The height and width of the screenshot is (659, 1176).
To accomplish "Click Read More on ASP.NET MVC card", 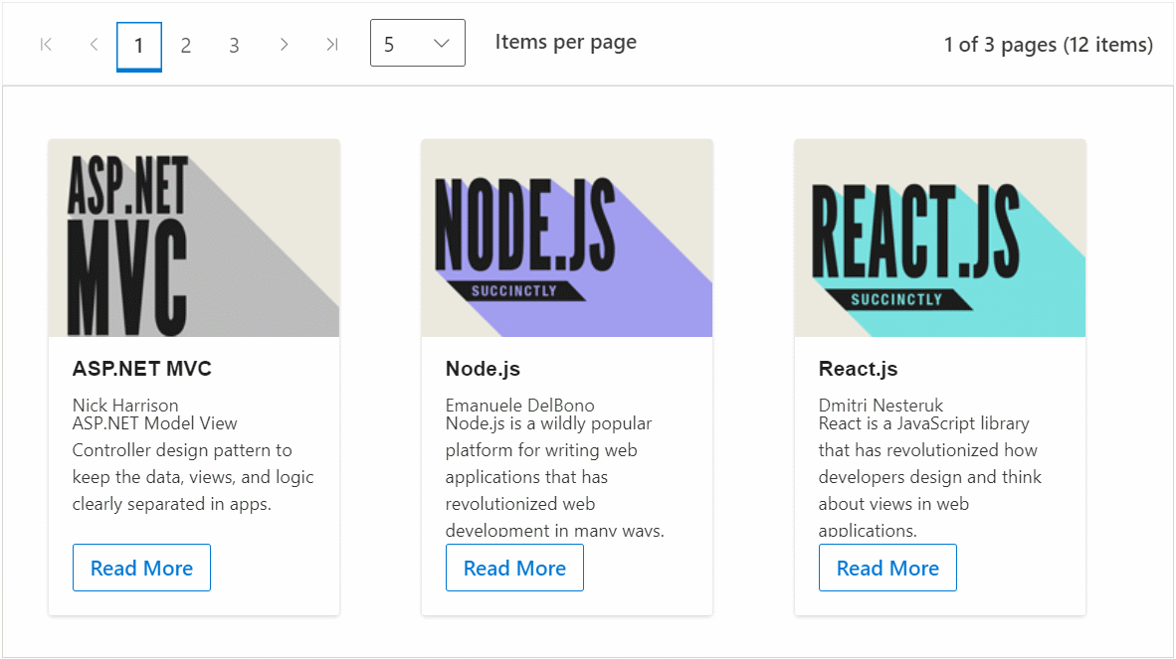I will coord(141,568).
